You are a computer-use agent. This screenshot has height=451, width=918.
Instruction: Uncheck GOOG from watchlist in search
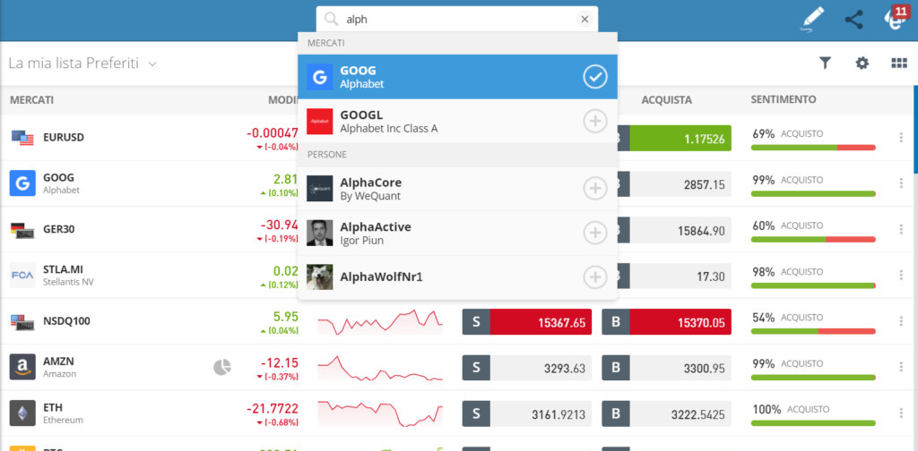click(595, 77)
